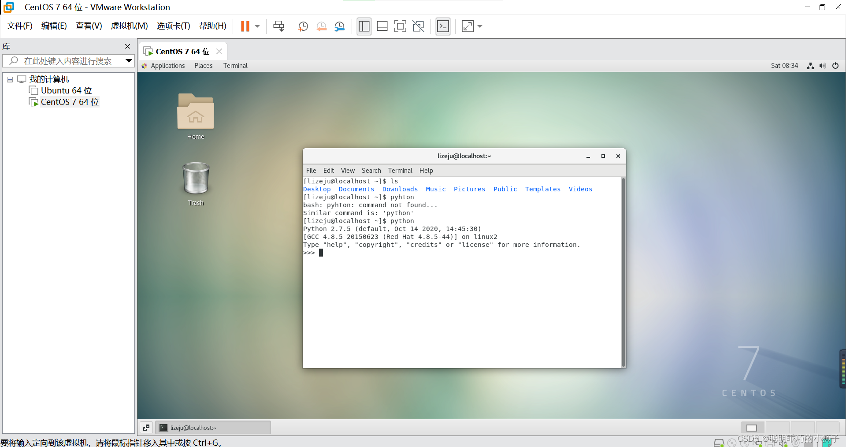846x447 pixels.
Task: Open the 查看(V) menu
Action: (x=89, y=26)
